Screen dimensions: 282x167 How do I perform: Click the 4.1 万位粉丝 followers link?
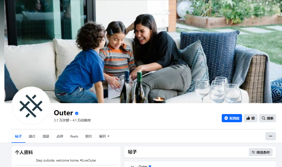pos(82,120)
